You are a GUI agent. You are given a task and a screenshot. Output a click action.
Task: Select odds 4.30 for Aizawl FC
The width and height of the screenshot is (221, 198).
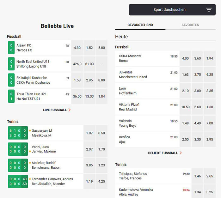[x=77, y=48]
